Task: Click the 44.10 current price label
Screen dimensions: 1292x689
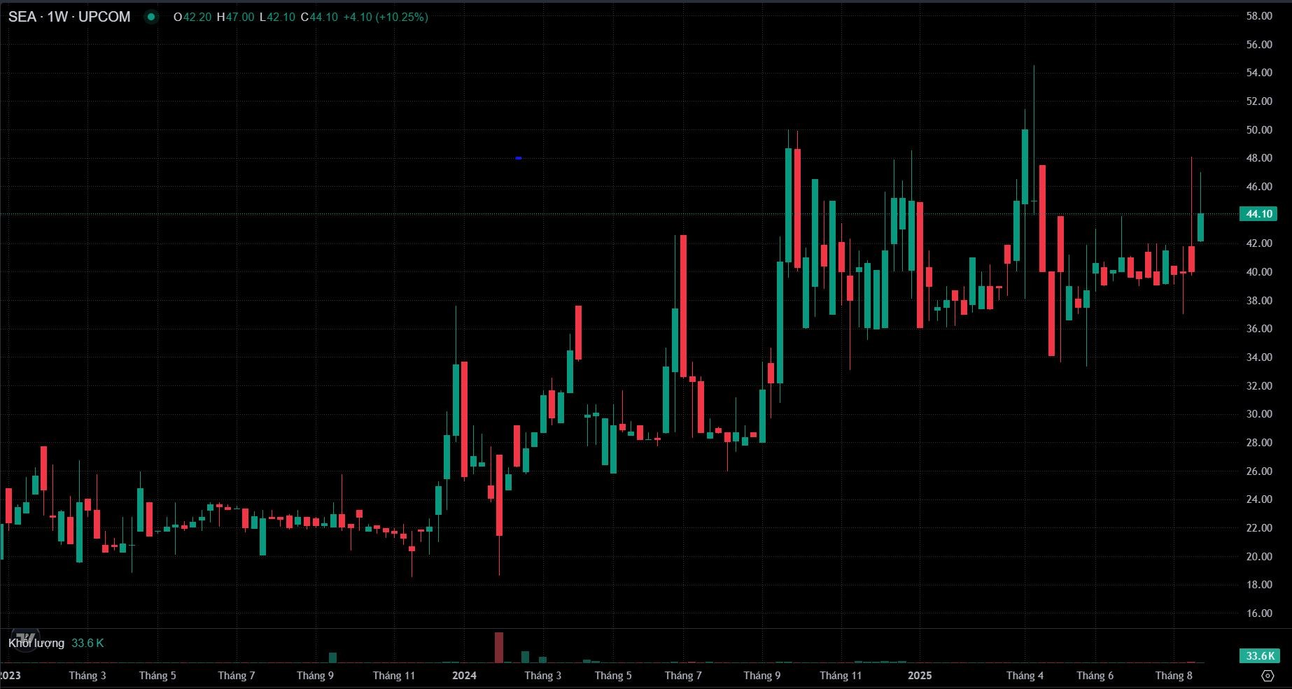Action: tap(1258, 214)
